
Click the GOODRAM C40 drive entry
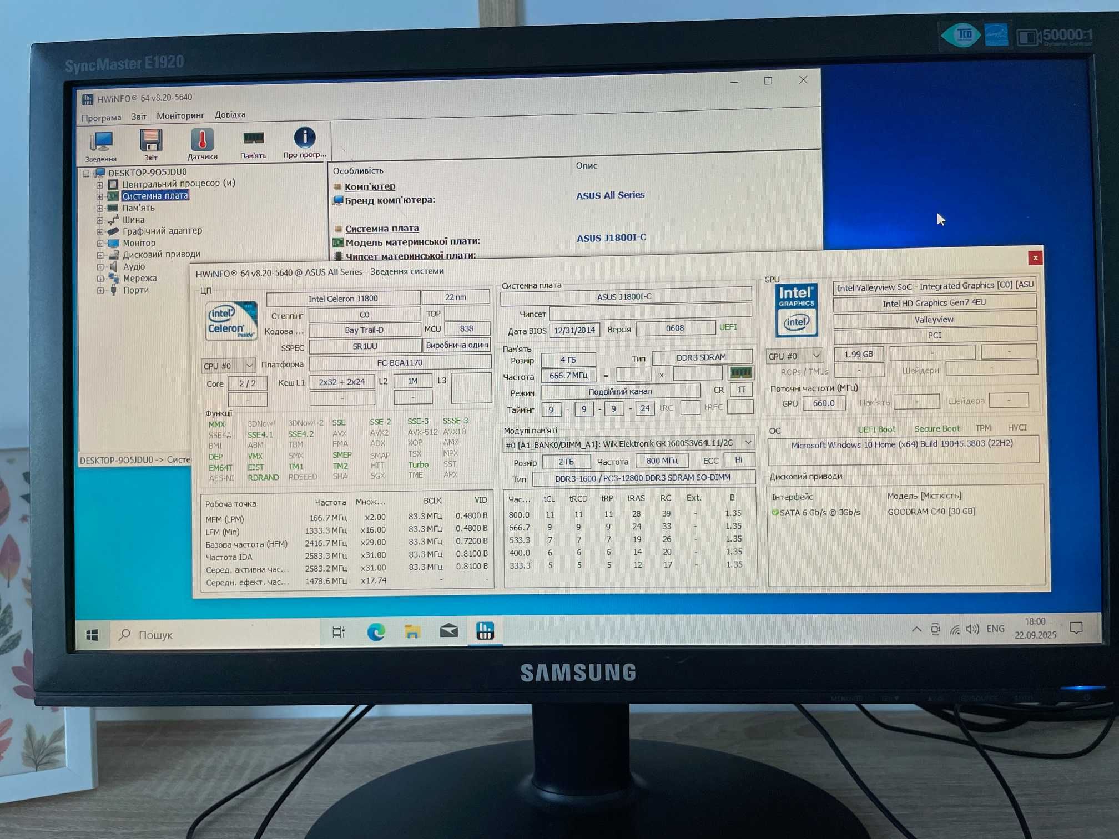coord(931,512)
